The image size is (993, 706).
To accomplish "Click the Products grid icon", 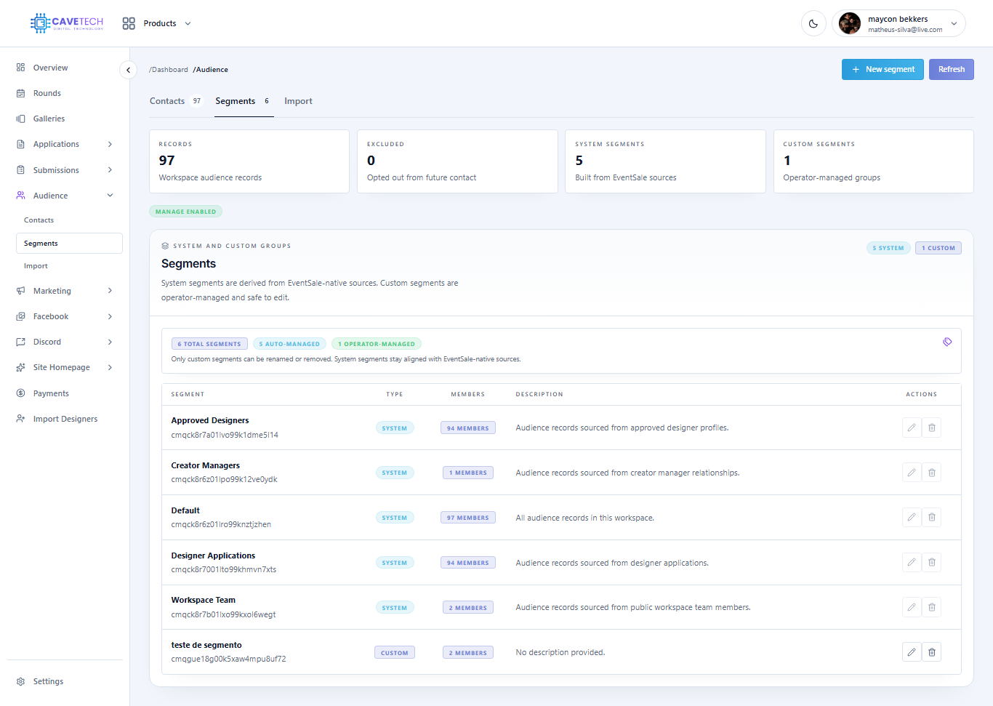I will 129,23.
